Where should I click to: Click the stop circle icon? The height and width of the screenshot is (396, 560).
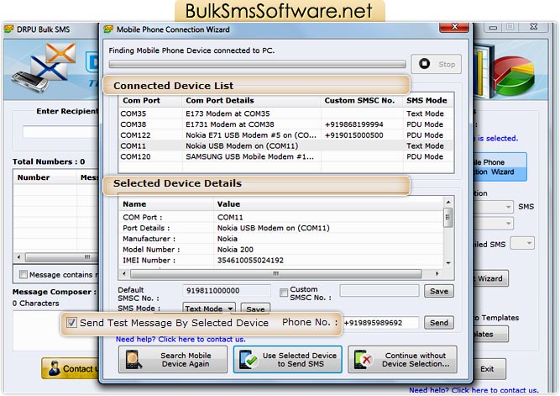click(424, 64)
